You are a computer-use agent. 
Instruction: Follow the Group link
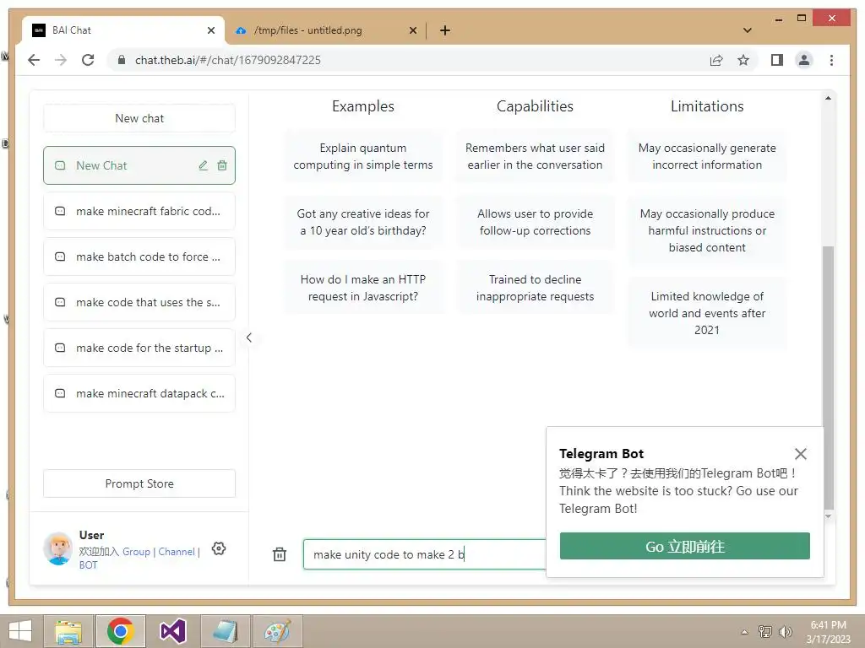[136, 552]
